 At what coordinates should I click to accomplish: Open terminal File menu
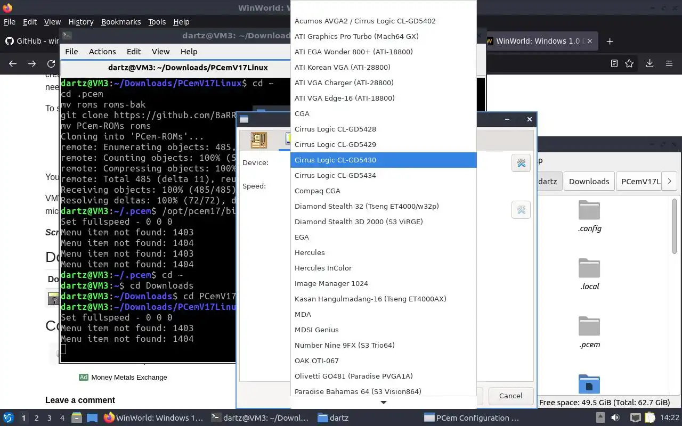(x=71, y=52)
